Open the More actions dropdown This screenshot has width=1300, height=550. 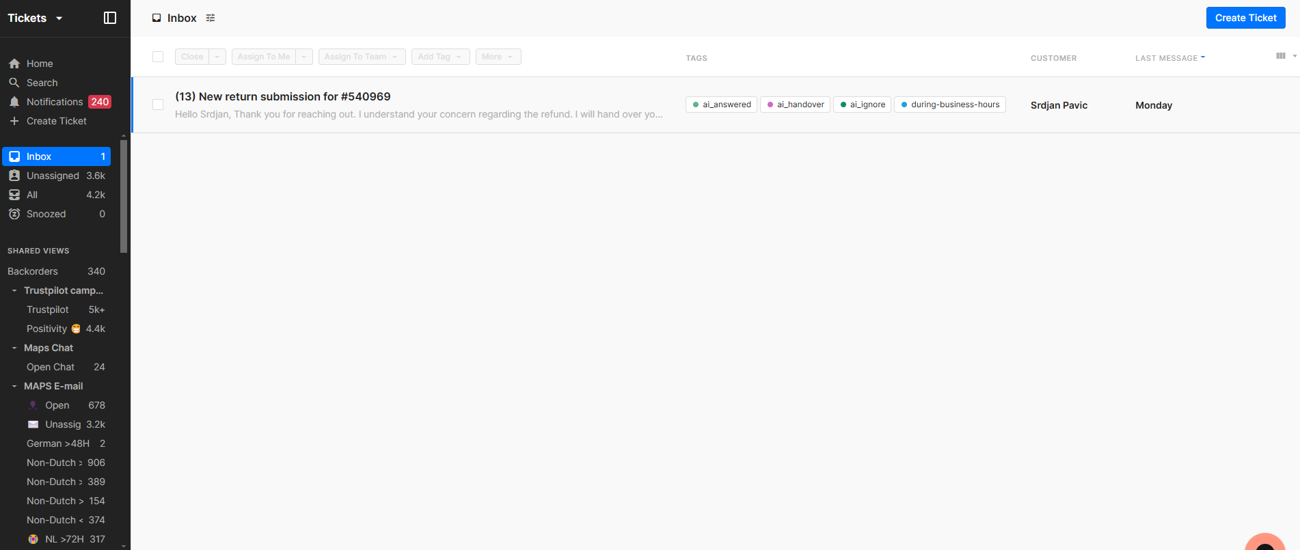[x=498, y=57]
